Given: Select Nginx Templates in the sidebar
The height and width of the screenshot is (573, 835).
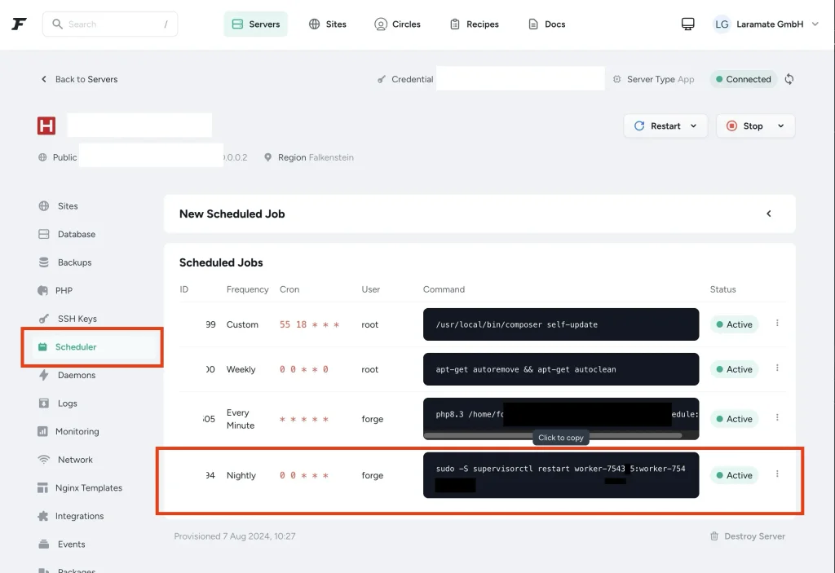Looking at the screenshot, I should (85, 487).
